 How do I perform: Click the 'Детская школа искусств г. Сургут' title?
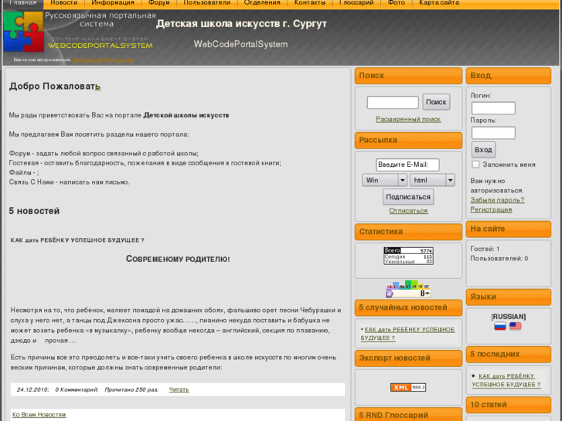(x=241, y=24)
